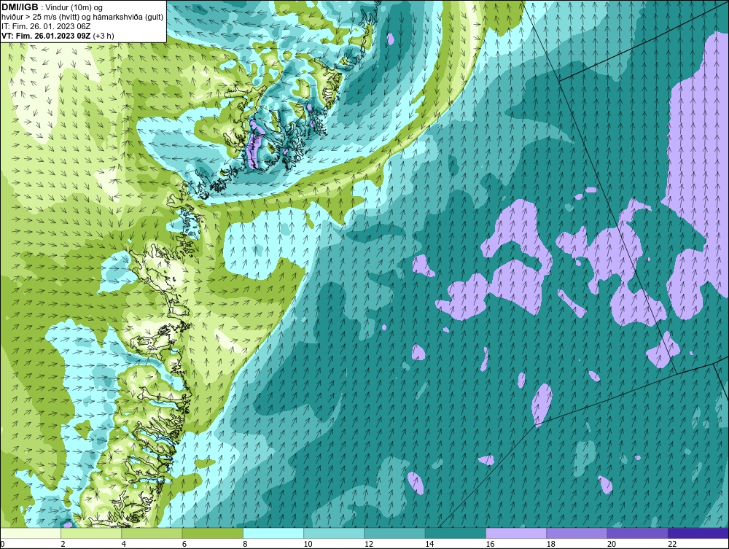The width and height of the screenshot is (729, 549).
Task: Click the 'hviður > 25 m/s' description line
Action: click(x=82, y=17)
